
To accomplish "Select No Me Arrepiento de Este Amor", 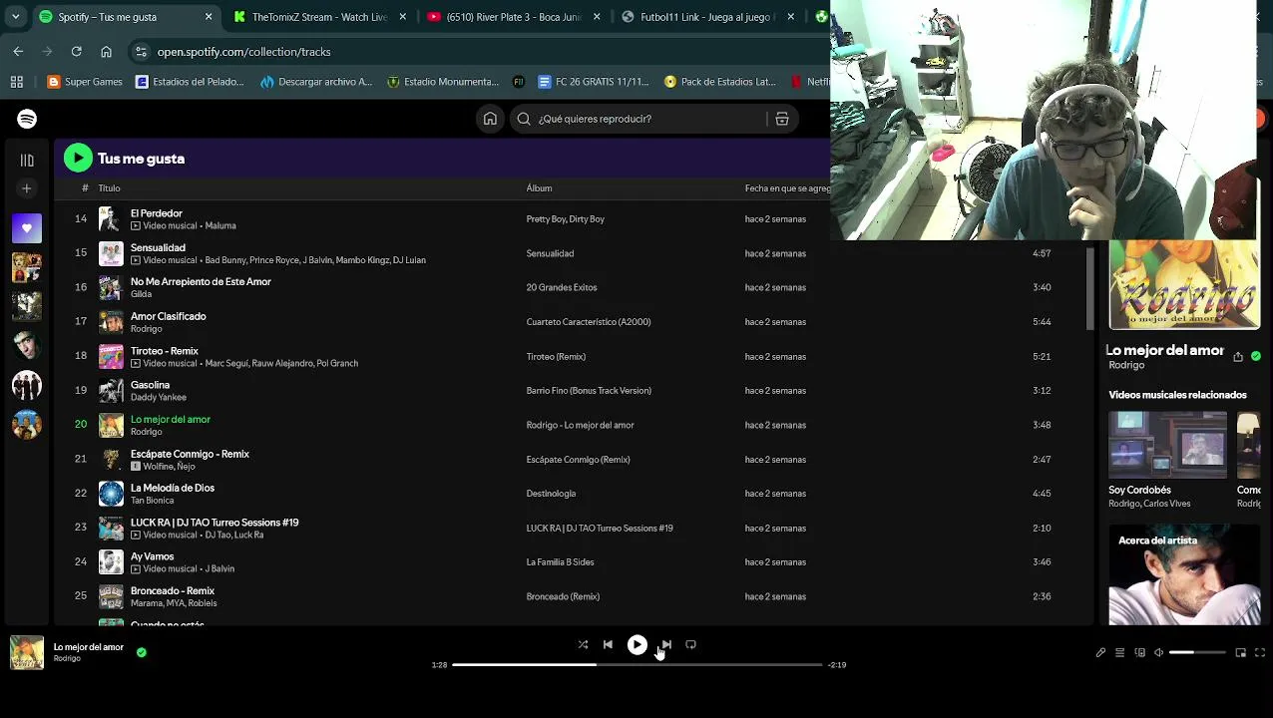I will point(201,282).
